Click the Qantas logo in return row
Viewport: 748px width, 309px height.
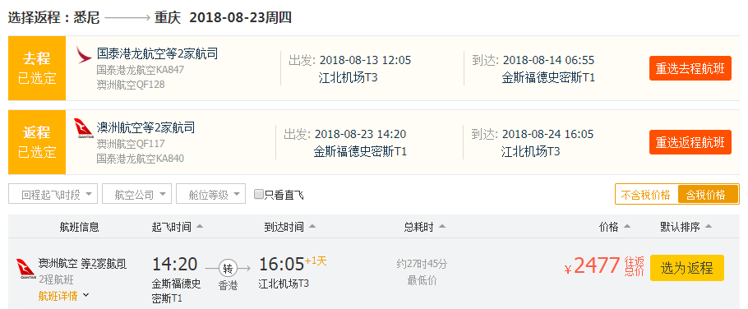(83, 129)
